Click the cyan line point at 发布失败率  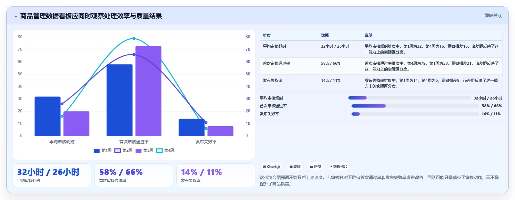pos(206,129)
